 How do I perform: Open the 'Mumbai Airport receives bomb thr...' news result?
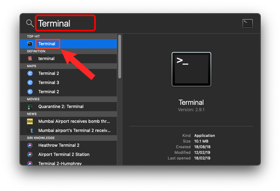coord(68,122)
